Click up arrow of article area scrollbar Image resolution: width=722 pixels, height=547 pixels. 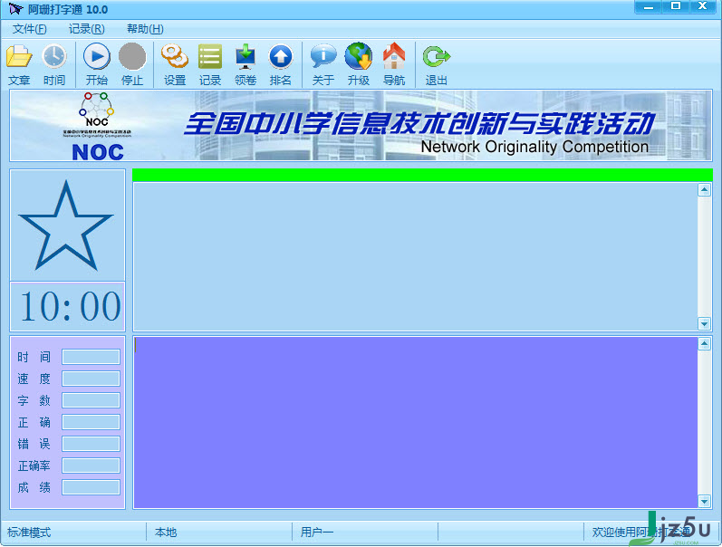point(704,189)
